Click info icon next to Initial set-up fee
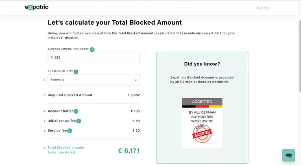The height and width of the screenshot is (165, 301). pos(79,121)
